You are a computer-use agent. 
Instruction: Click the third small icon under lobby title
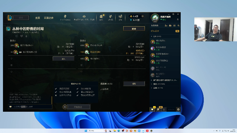point(26,36)
